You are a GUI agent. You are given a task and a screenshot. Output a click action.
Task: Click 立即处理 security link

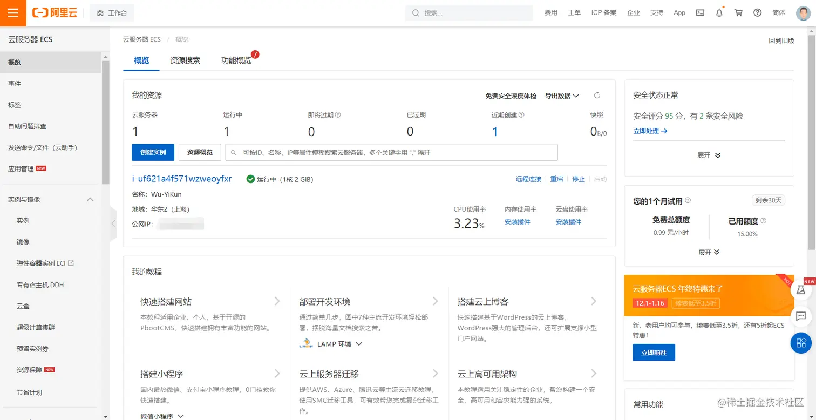650,131
